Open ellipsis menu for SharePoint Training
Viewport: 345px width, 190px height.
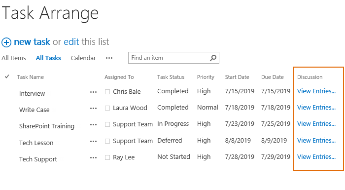(x=93, y=125)
